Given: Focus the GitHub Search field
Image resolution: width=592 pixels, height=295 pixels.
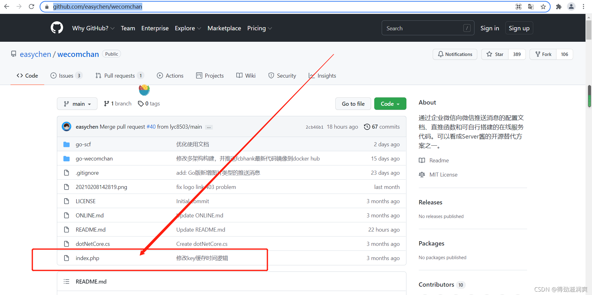Looking at the screenshot, I should coord(428,28).
